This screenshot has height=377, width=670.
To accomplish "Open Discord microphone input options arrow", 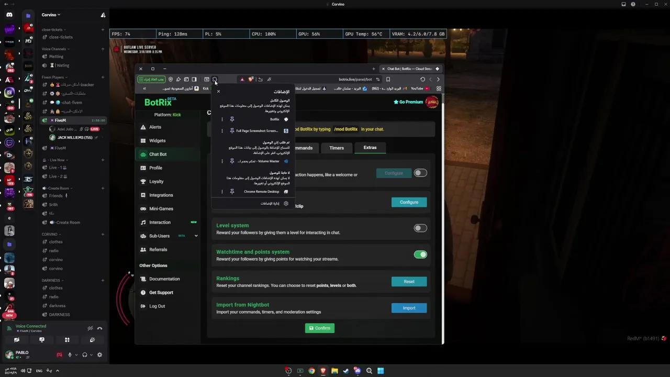I will click(76, 355).
